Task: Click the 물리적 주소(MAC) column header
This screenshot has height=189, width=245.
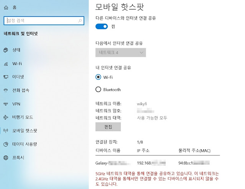Action: [x=194, y=151]
